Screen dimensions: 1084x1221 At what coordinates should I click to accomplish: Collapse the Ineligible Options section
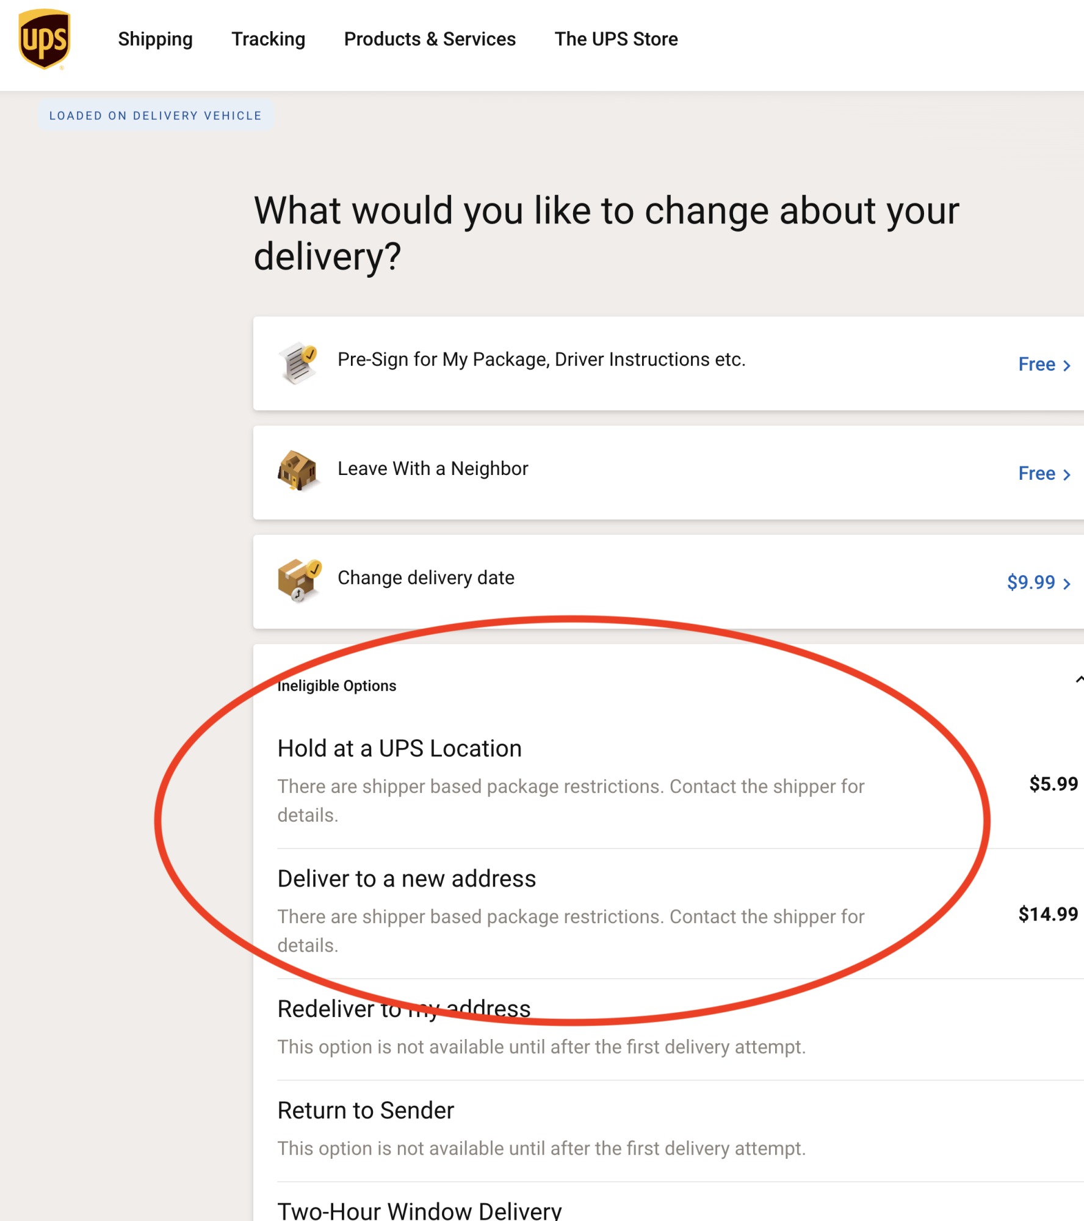coord(1079,679)
